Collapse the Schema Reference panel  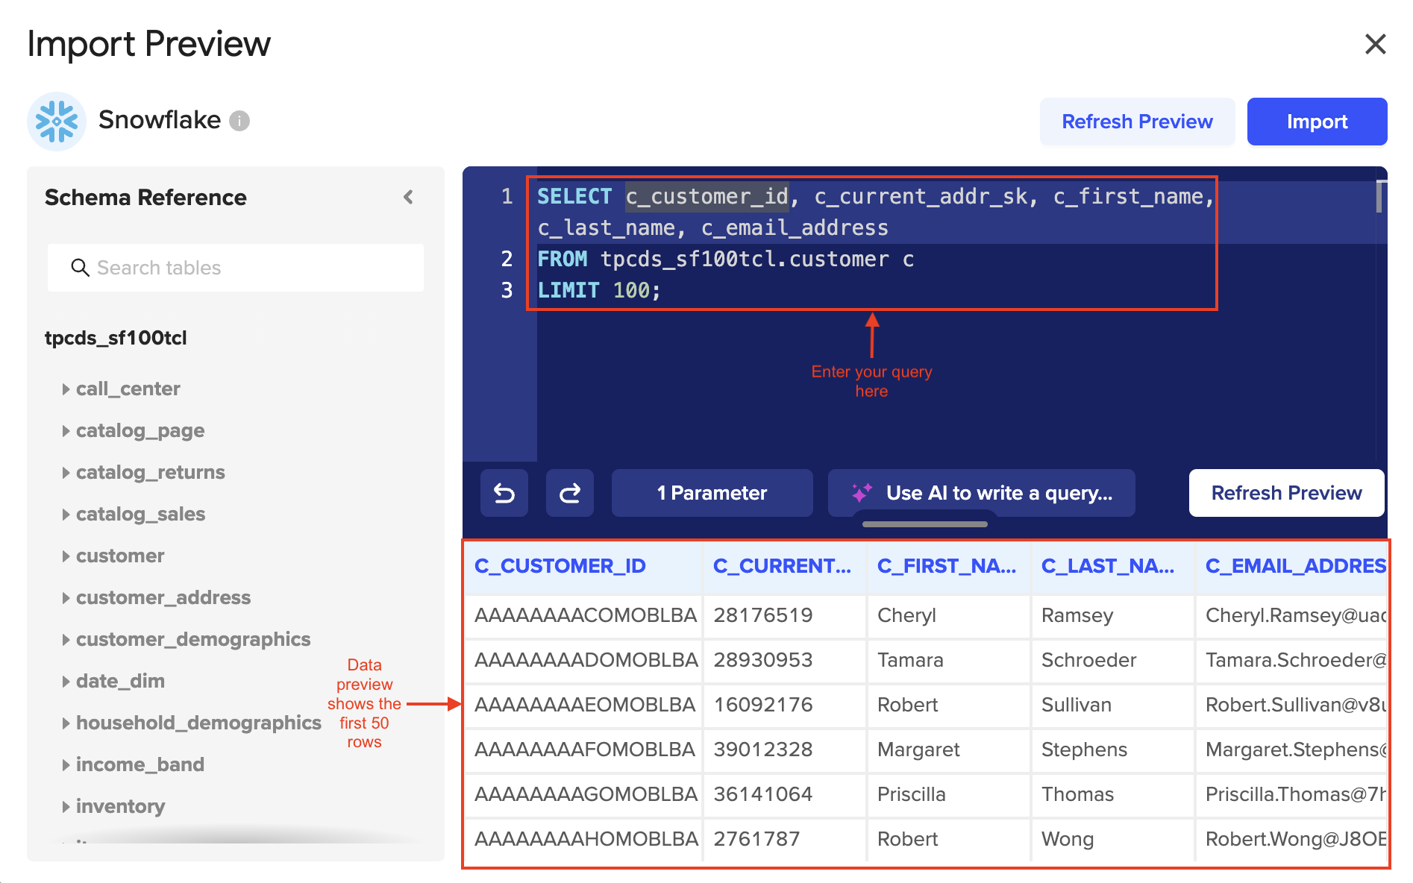tap(408, 197)
